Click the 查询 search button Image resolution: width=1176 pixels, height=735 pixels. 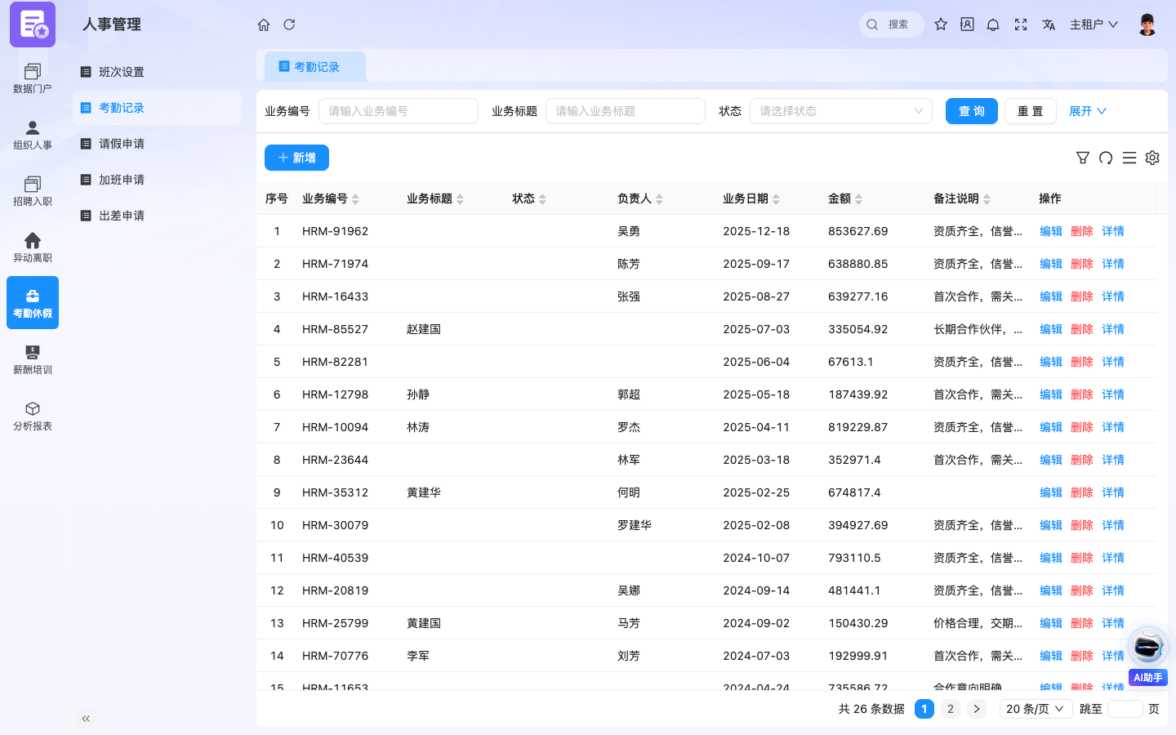click(x=972, y=111)
